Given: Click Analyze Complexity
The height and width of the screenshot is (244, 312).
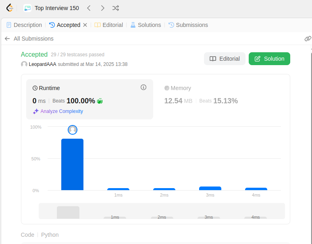Looking at the screenshot, I should (62, 111).
